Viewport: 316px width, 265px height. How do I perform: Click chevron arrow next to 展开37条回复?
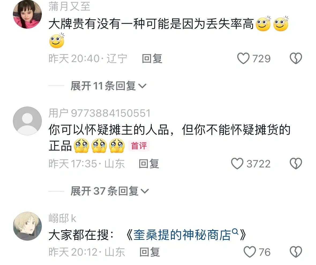click(145, 191)
